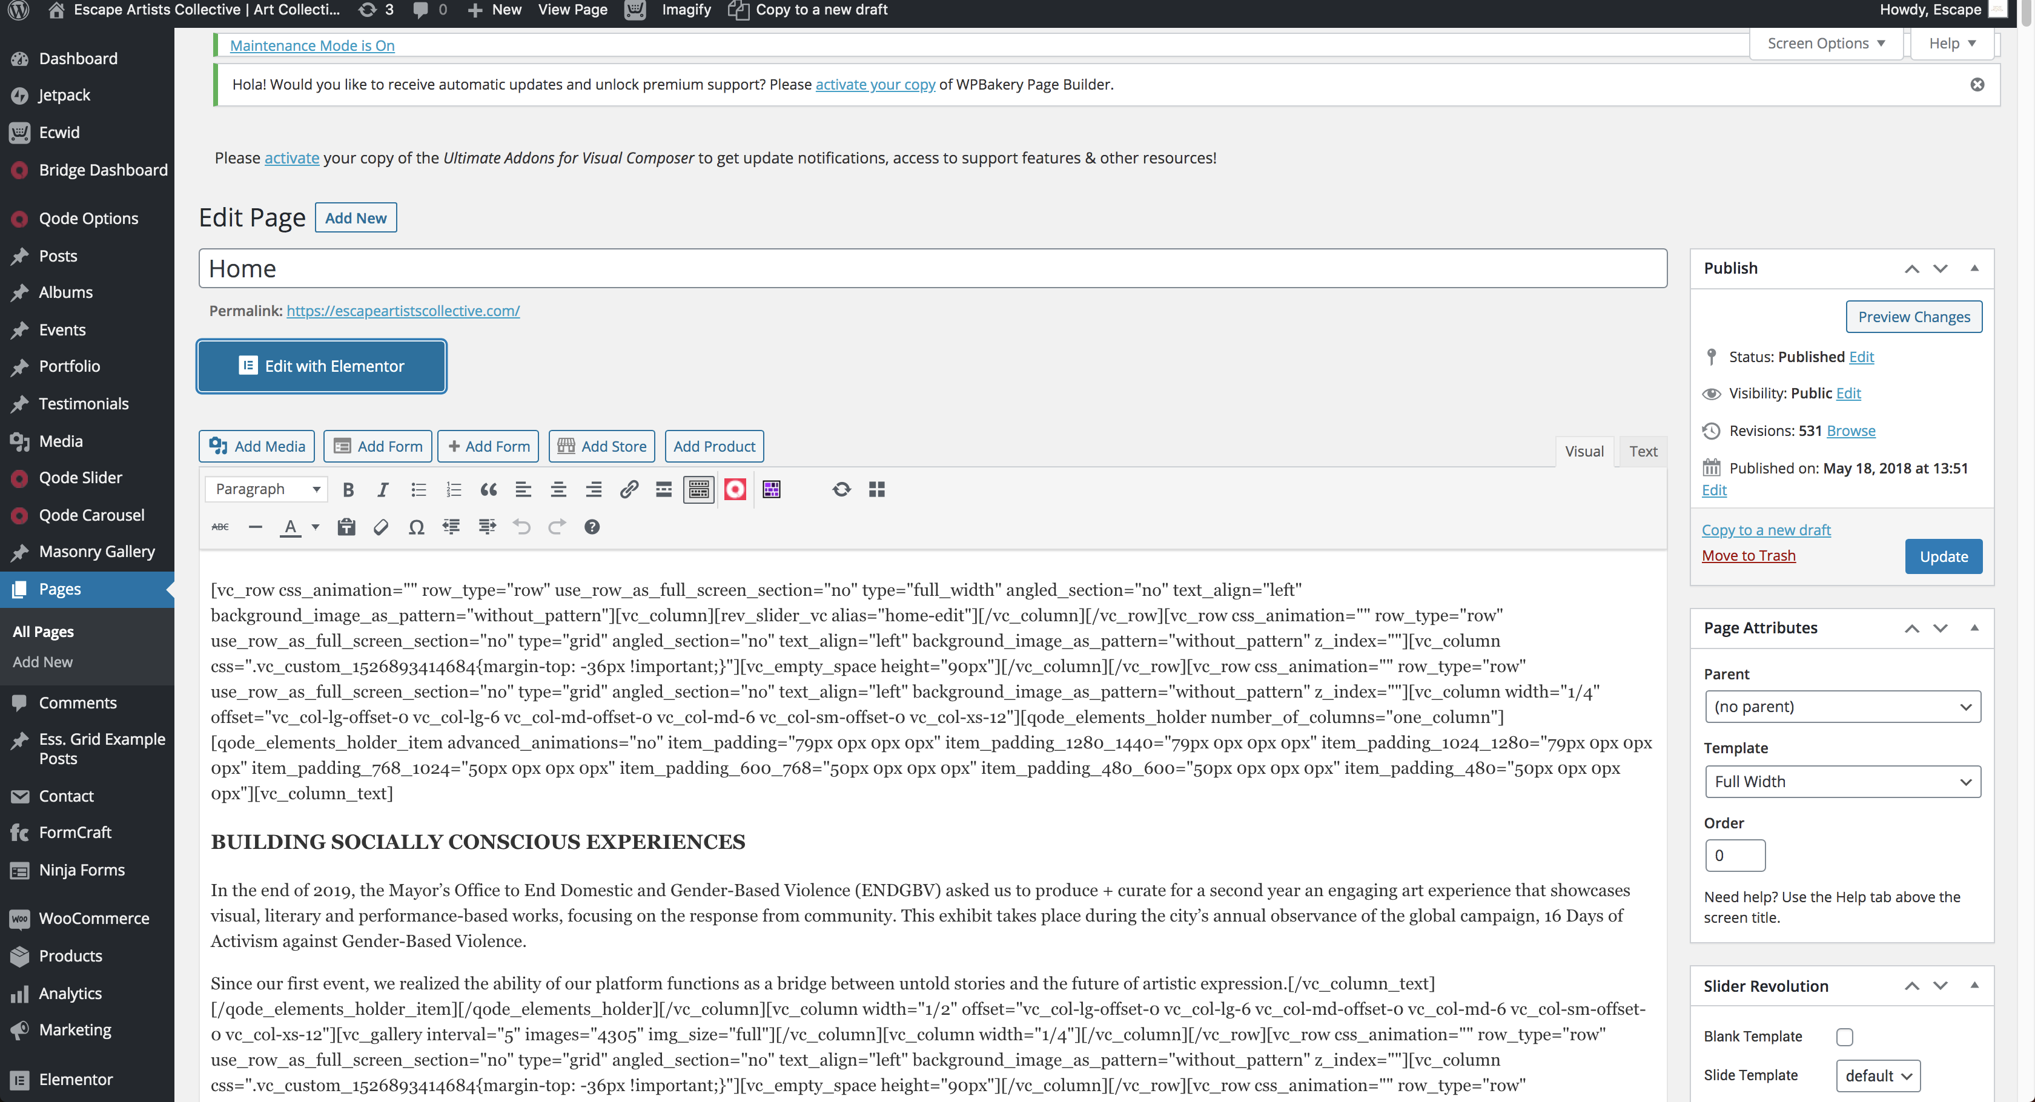The height and width of the screenshot is (1102, 2035).
Task: Apply strikethrough formatting
Action: pyautogui.click(x=220, y=527)
